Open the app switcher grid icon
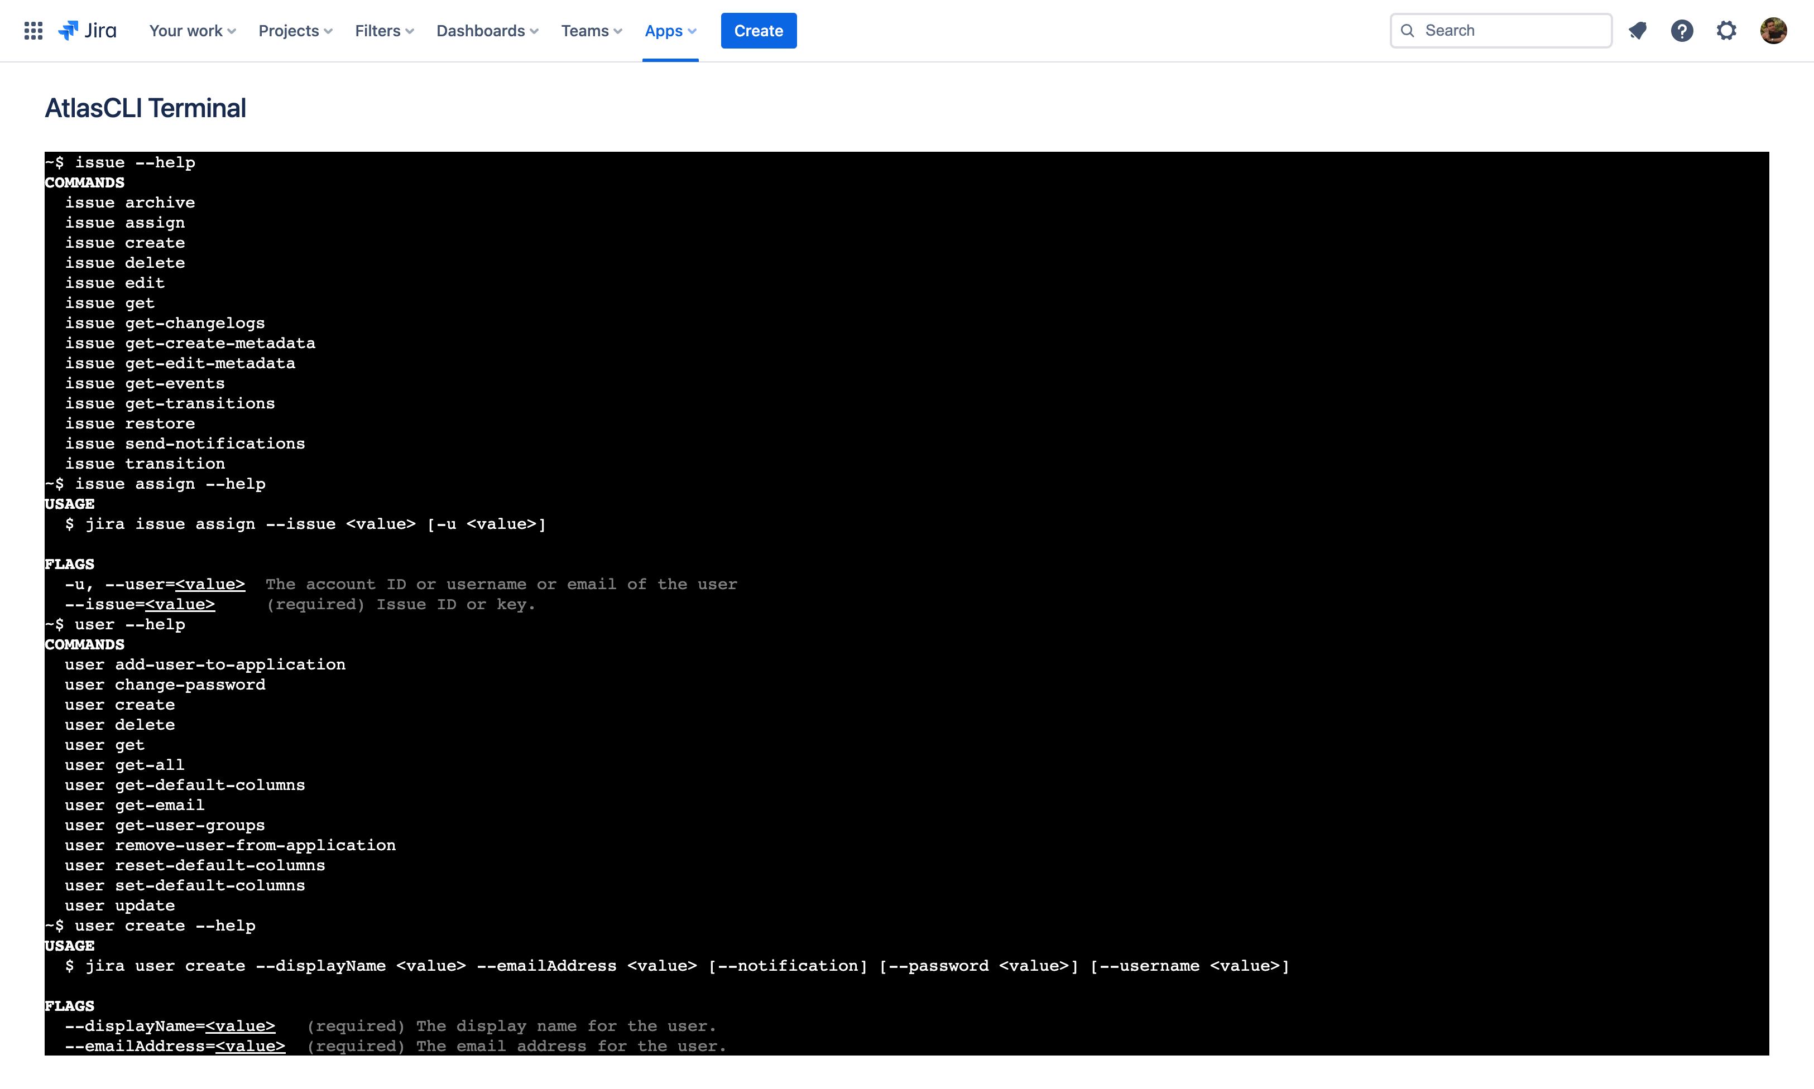The width and height of the screenshot is (1814, 1089). 33,30
